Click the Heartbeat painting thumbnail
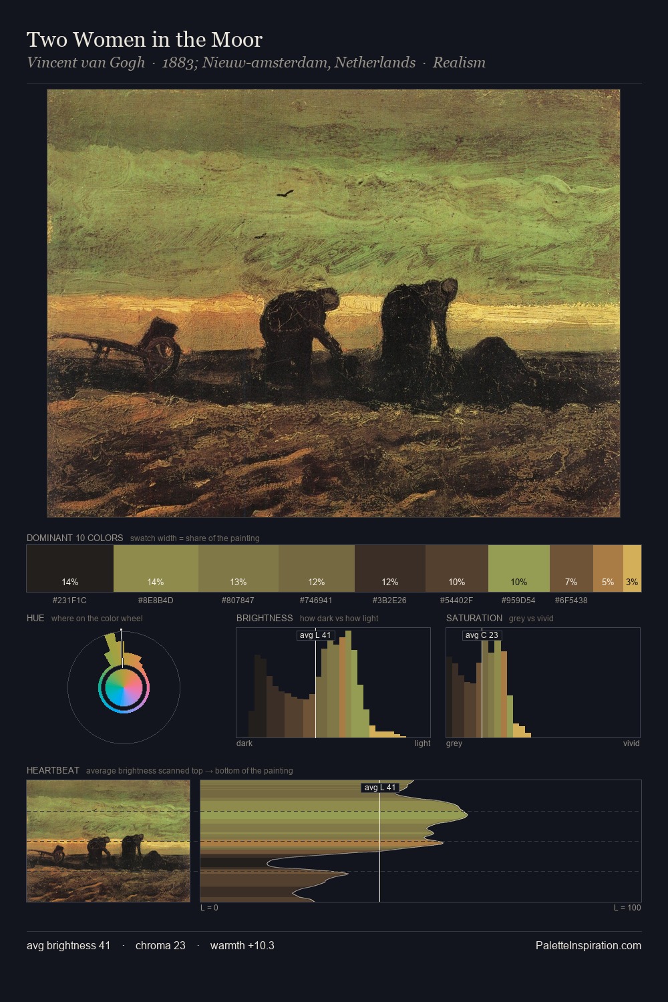Image resolution: width=668 pixels, height=1002 pixels. 108,841
